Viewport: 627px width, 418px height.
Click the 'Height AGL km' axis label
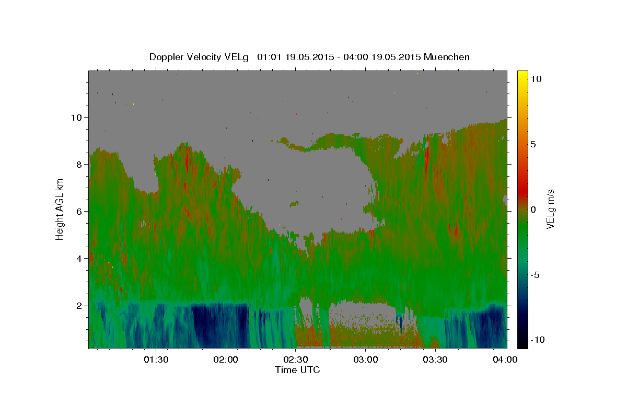(x=60, y=209)
